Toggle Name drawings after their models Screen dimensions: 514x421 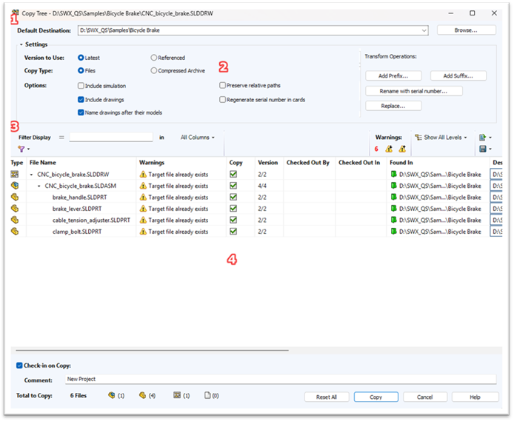tap(81, 112)
